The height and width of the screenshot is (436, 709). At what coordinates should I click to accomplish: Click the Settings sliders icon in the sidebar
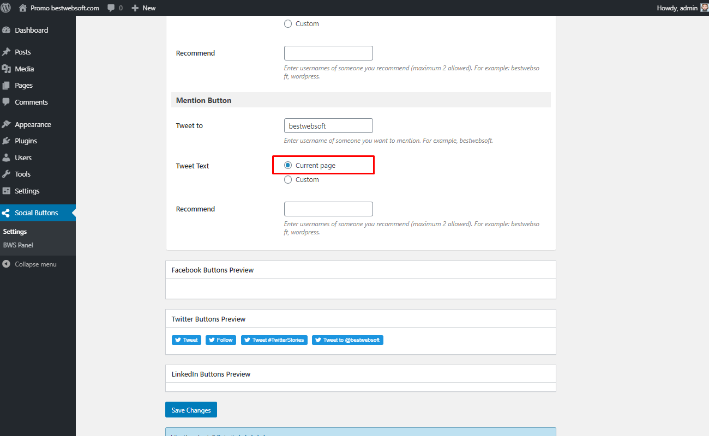(7, 191)
